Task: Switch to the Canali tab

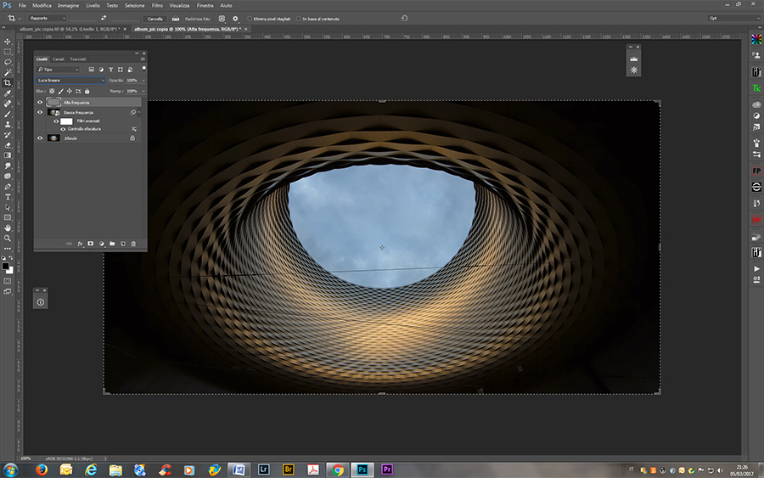Action: tap(59, 59)
